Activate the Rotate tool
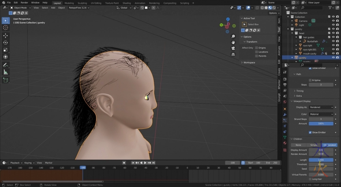This screenshot has width=341, height=187. click(5, 43)
